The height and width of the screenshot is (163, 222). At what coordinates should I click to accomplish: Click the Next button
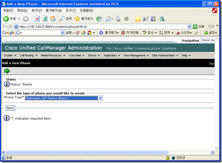pos(10,108)
